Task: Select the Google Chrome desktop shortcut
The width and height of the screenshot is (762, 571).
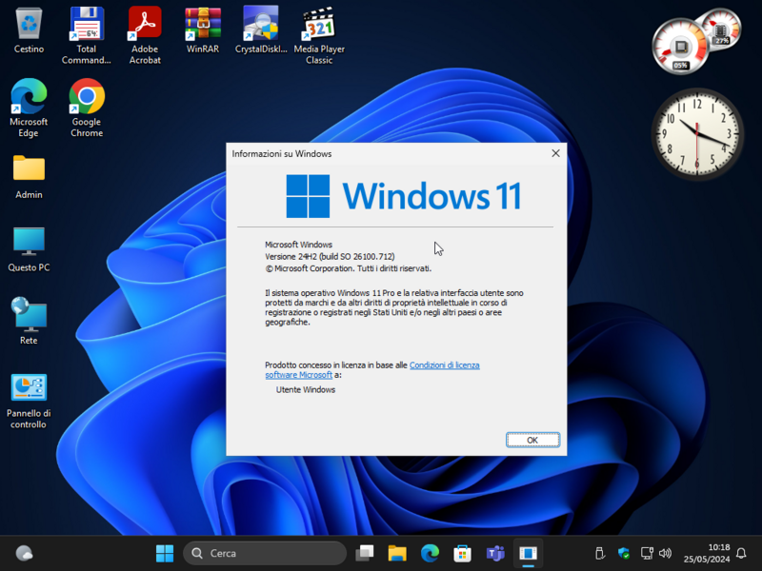Action: click(87, 108)
